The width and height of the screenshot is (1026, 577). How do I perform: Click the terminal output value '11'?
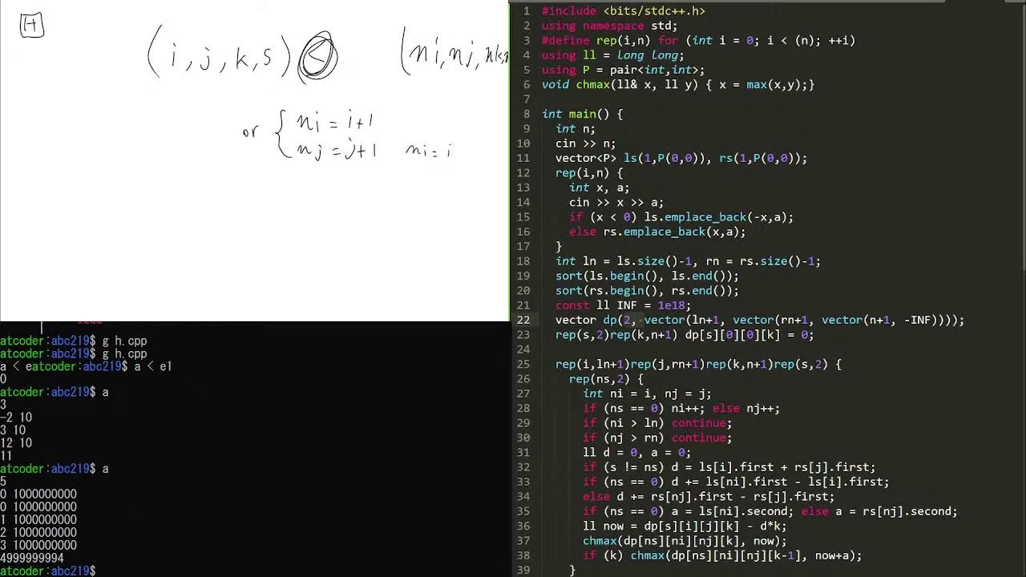[x=6, y=456]
